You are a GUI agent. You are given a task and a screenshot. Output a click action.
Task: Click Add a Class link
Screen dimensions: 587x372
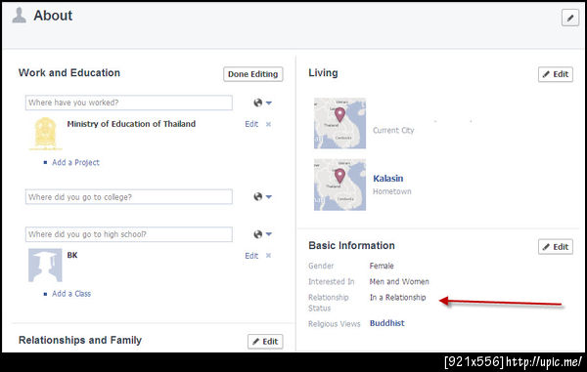point(71,294)
